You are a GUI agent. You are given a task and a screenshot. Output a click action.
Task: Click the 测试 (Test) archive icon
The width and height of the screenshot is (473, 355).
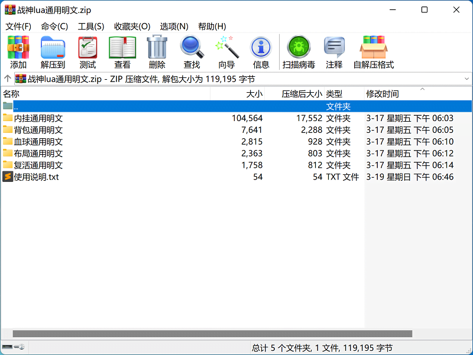click(87, 51)
